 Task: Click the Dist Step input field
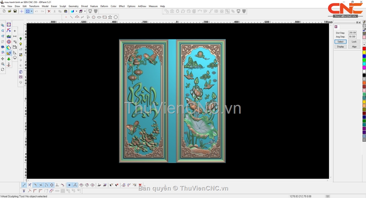coord(352,33)
